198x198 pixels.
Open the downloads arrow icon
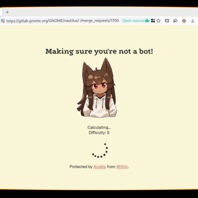tap(193, 21)
